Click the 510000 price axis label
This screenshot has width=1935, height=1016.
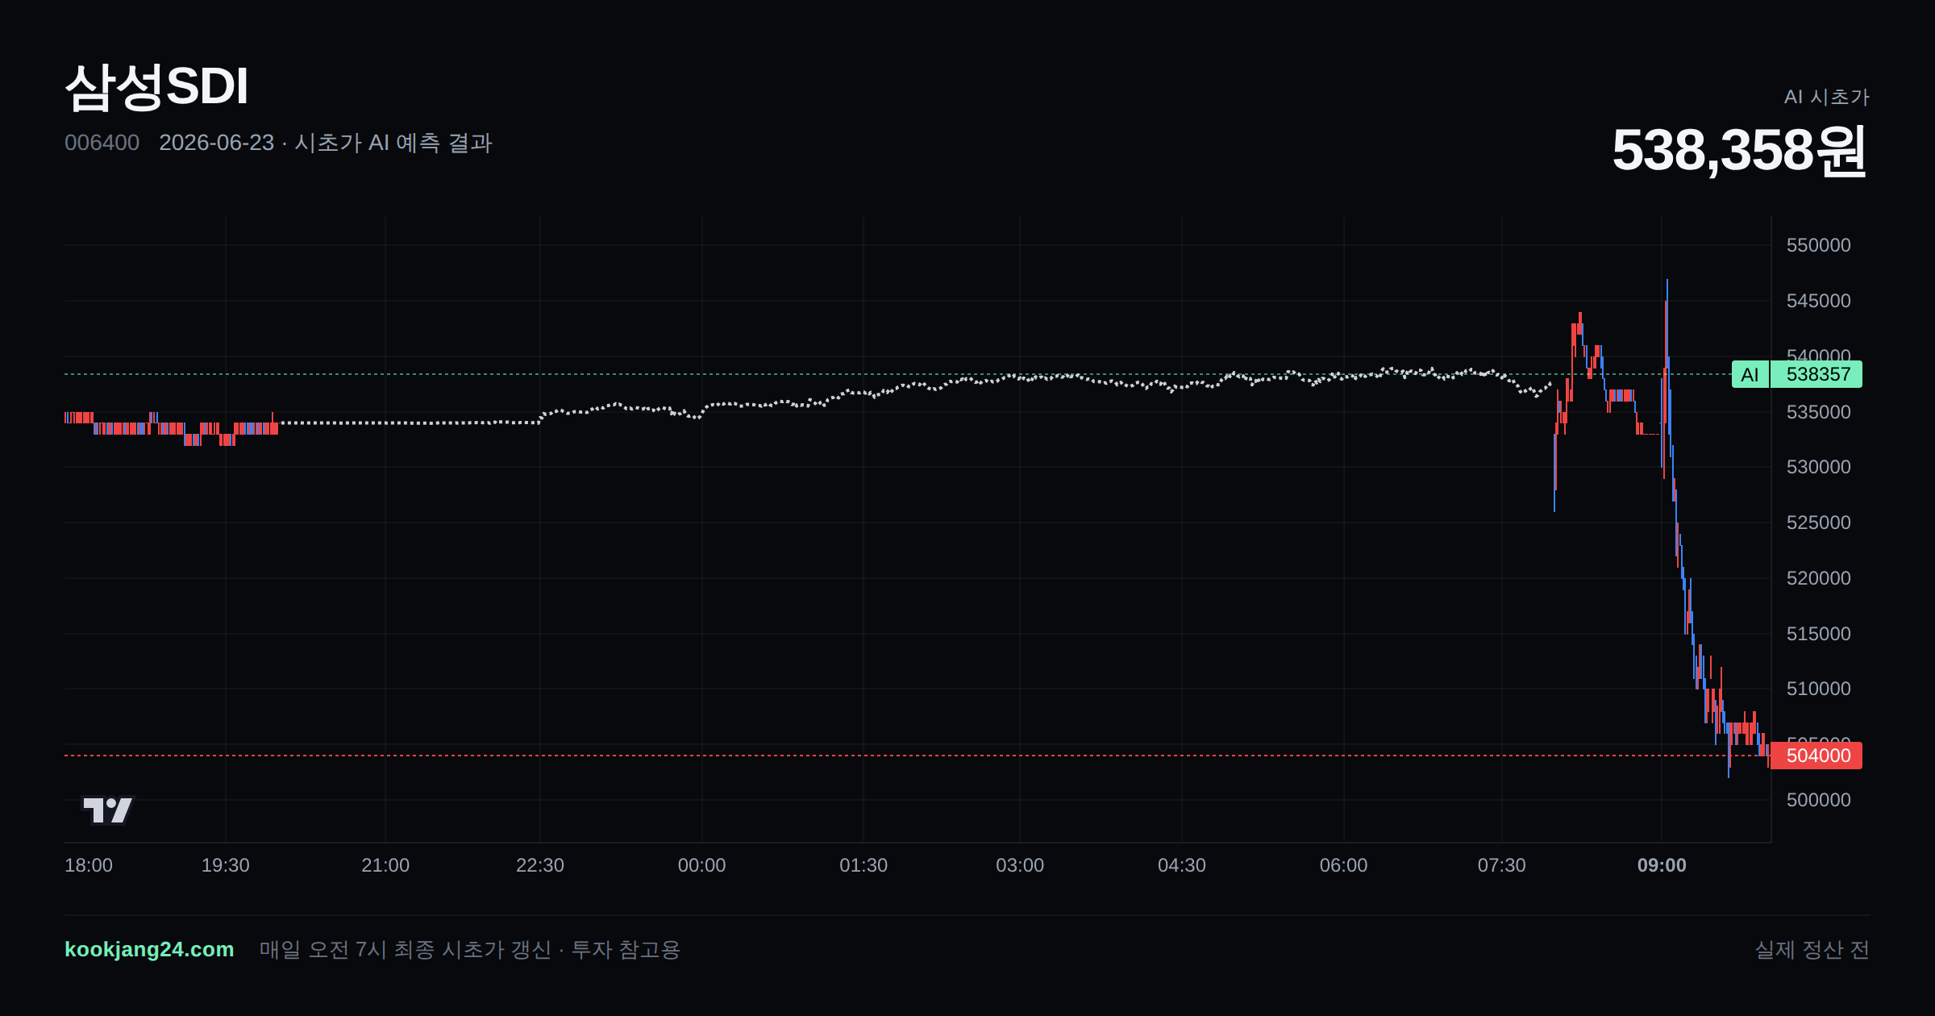(1819, 689)
